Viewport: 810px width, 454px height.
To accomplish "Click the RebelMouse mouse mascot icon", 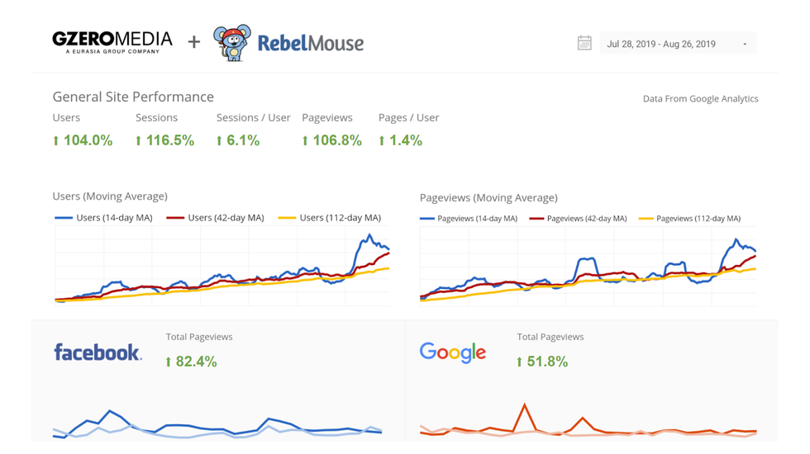I will point(231,43).
